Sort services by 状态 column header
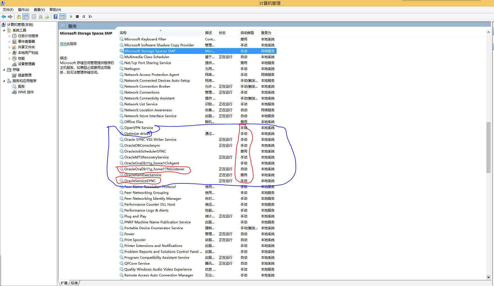The image size is (494, 286). [x=228, y=33]
